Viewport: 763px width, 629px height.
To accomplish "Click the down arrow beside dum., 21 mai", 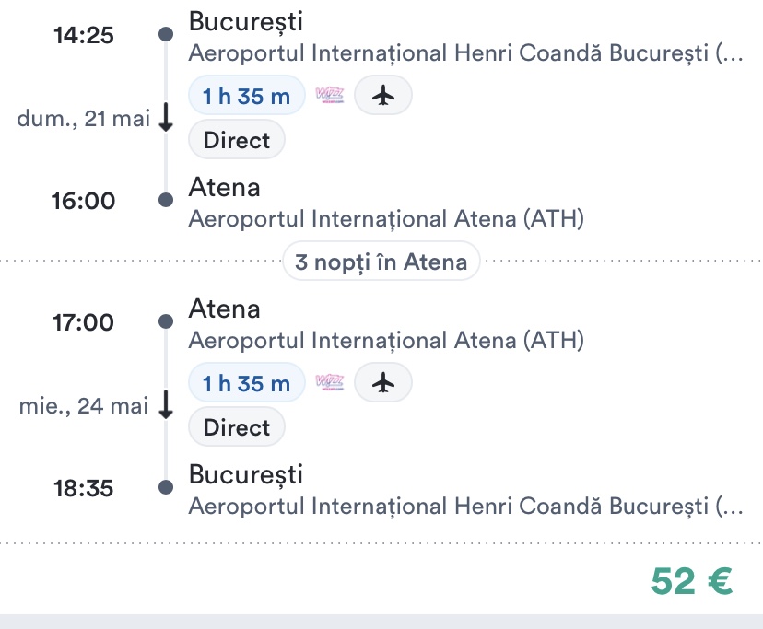I will 166,119.
